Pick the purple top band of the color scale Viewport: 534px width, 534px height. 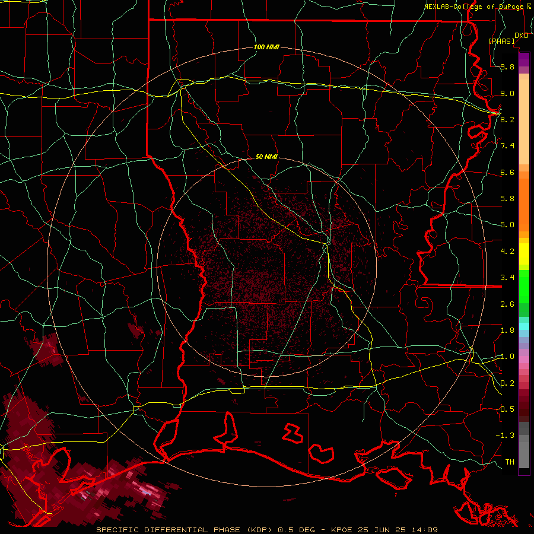pyautogui.click(x=524, y=59)
